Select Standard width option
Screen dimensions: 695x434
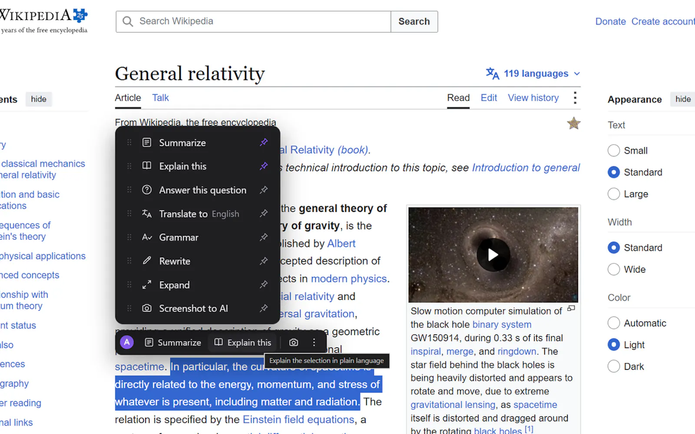614,248
